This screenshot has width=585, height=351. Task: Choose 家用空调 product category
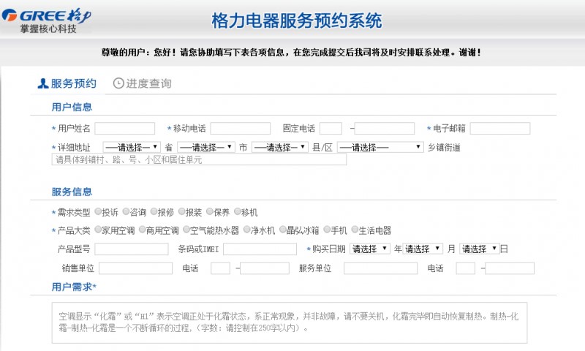pyautogui.click(x=98, y=230)
